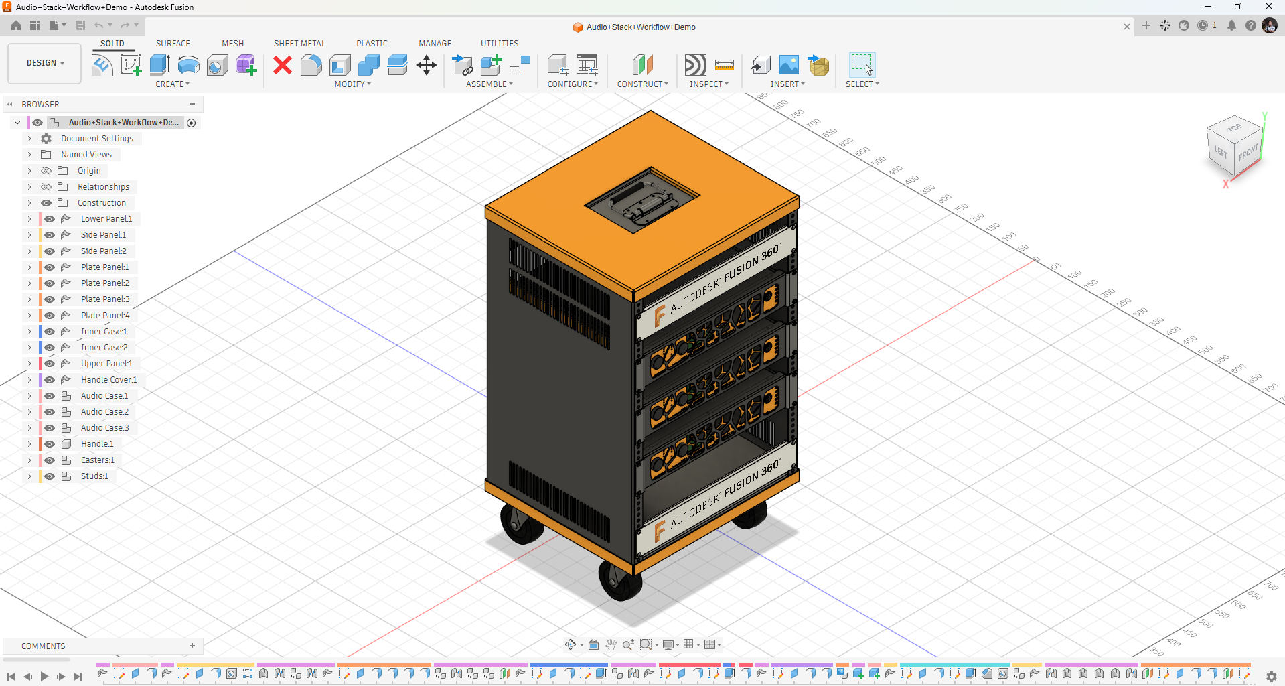The image size is (1285, 686).
Task: Click the TOP face of the ViewCube
Action: 1233,127
